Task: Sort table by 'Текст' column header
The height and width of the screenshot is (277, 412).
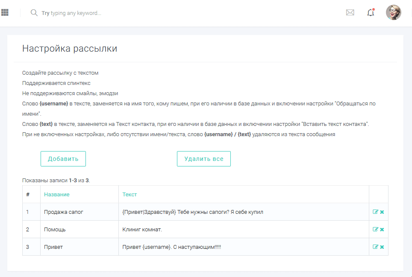Action: [x=129, y=194]
